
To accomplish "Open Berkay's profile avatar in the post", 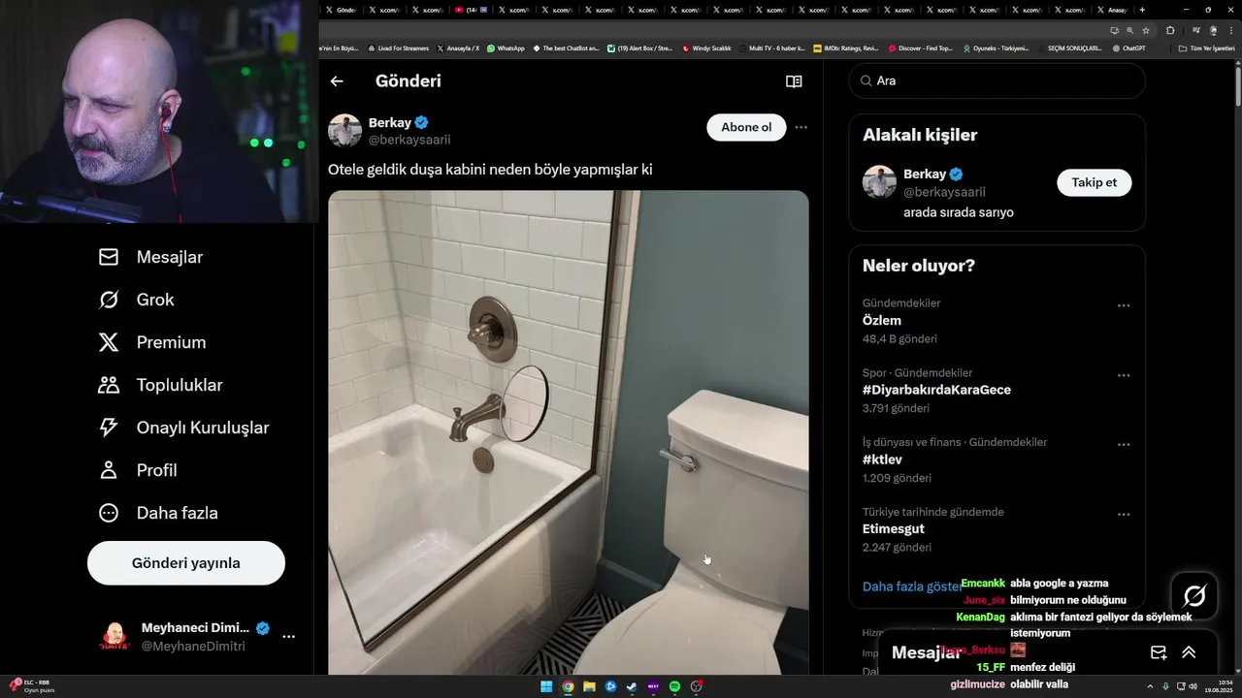I will coord(344,130).
